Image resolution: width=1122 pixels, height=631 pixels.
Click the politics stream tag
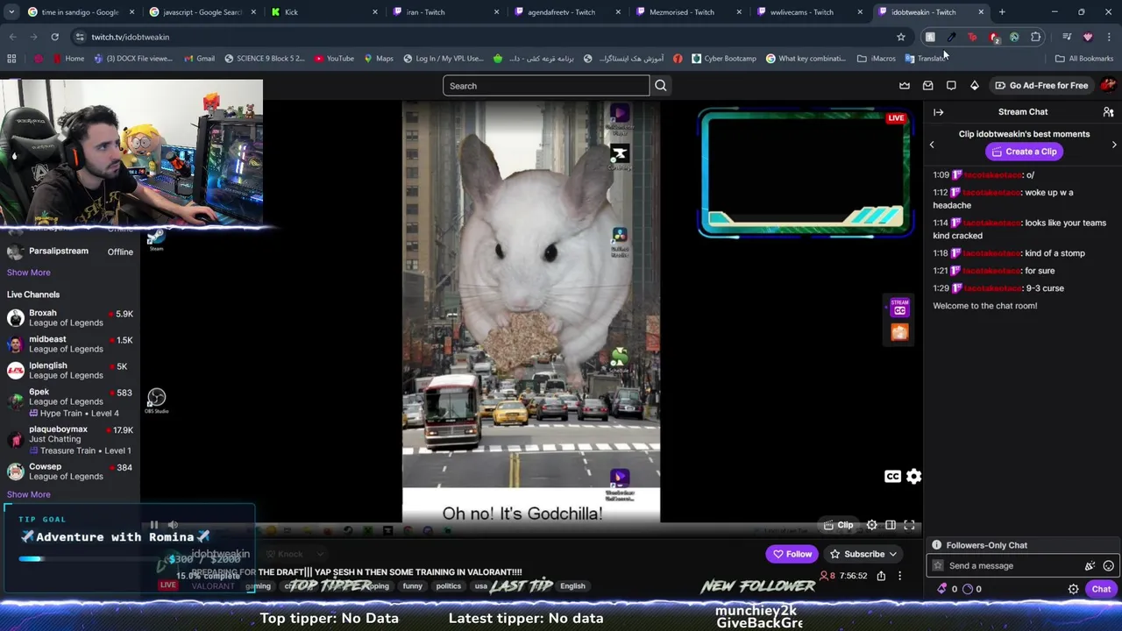click(x=448, y=586)
